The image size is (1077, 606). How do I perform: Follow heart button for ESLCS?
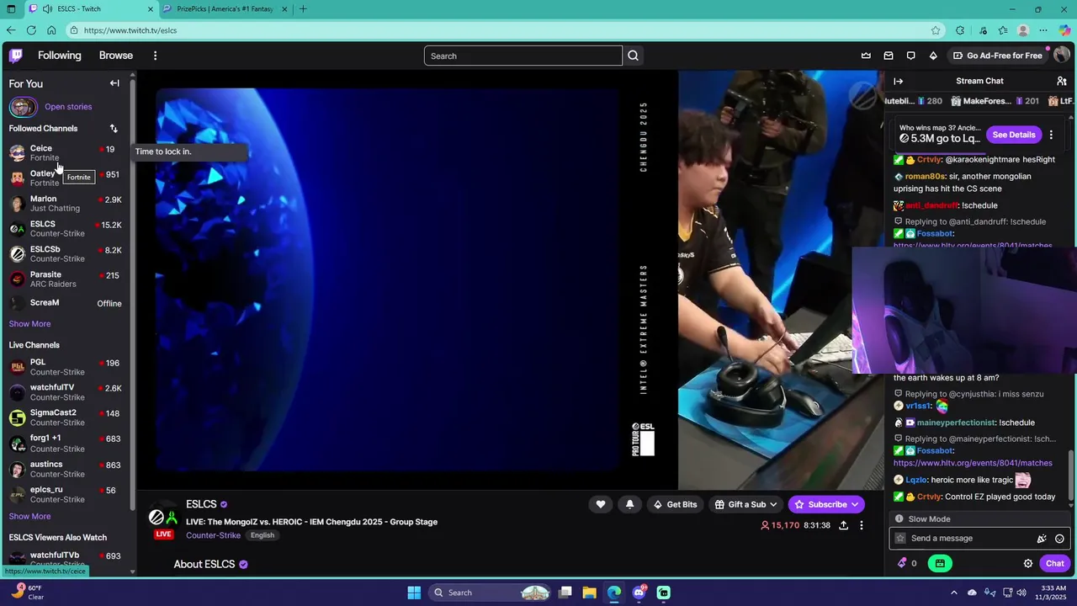tap(601, 504)
